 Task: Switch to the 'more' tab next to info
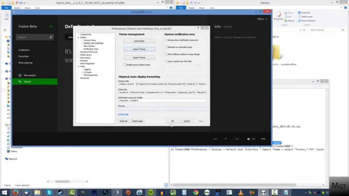coord(228,27)
